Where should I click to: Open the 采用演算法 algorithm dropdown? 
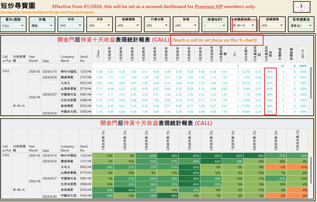(310, 26)
